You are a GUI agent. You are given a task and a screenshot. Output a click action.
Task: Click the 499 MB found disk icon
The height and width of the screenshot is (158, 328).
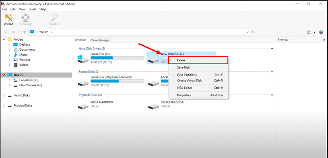(x=153, y=84)
